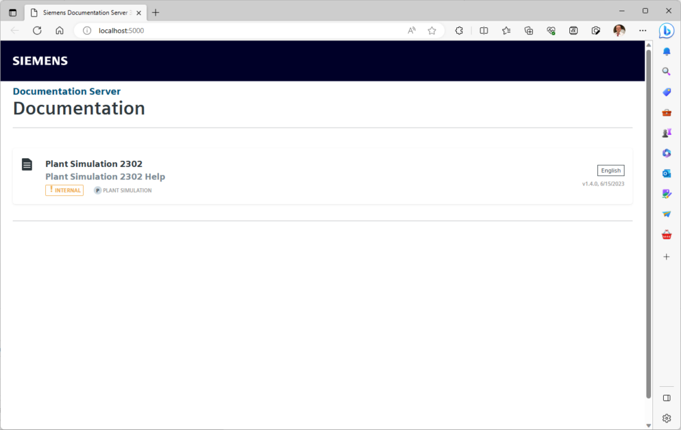Select the Siemens Documentation Server tab

coord(83,13)
